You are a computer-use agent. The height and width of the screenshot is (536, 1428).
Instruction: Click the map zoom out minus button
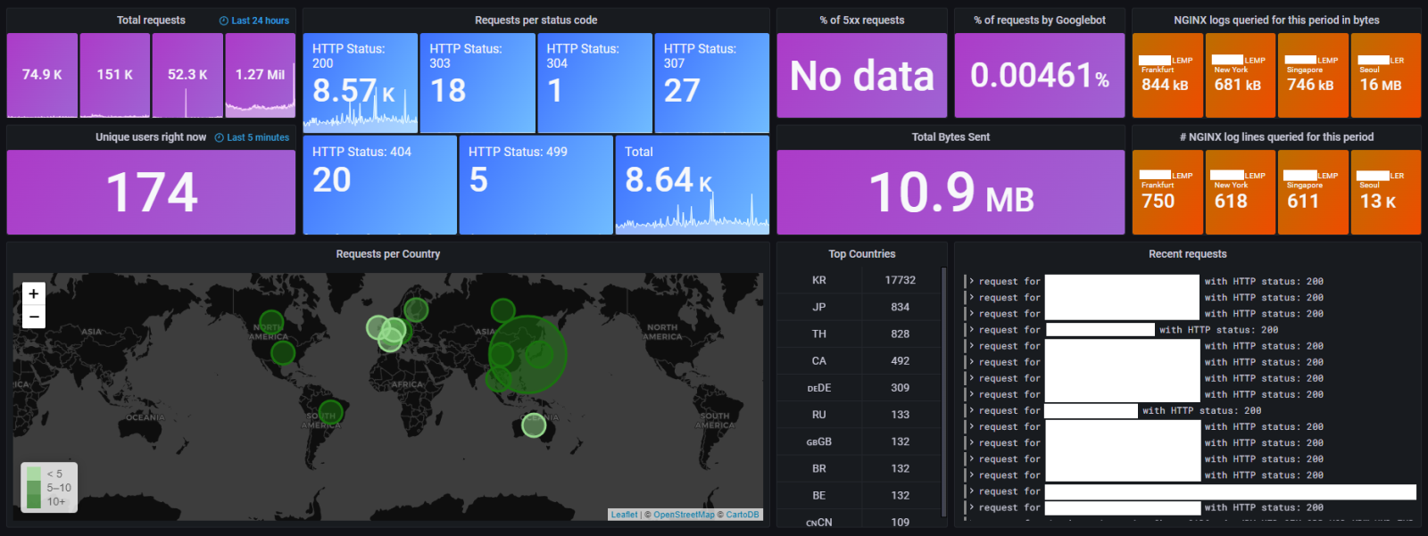(x=34, y=317)
